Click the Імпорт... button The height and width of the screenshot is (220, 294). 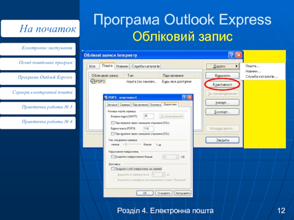222,103
